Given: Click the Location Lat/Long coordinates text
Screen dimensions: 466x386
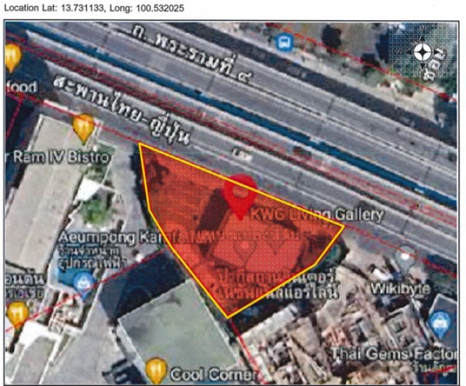Looking at the screenshot, I should pyautogui.click(x=90, y=8).
